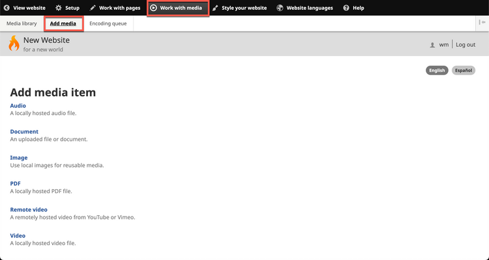The image size is (489, 260).
Task: Switch language to Español
Action: [x=464, y=70]
